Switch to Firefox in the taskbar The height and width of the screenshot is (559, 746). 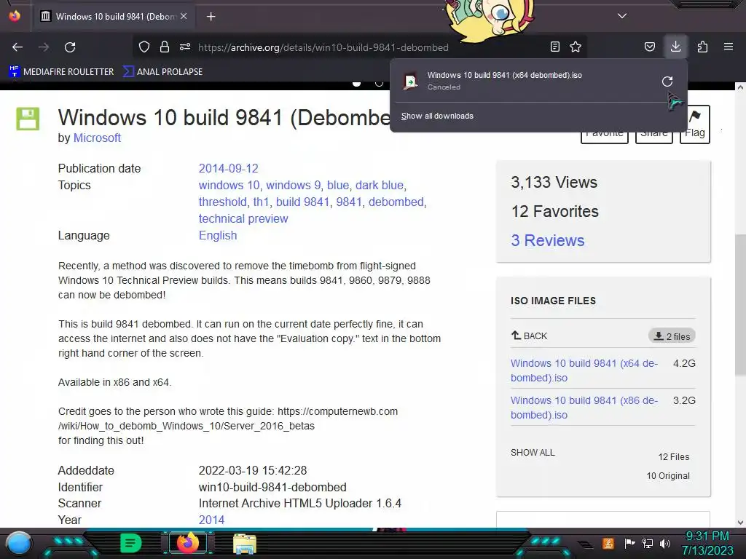(188, 543)
